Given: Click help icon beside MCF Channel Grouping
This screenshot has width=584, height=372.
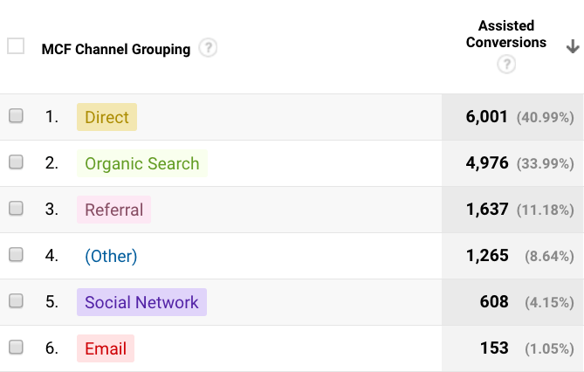Looking at the screenshot, I should 208,48.
